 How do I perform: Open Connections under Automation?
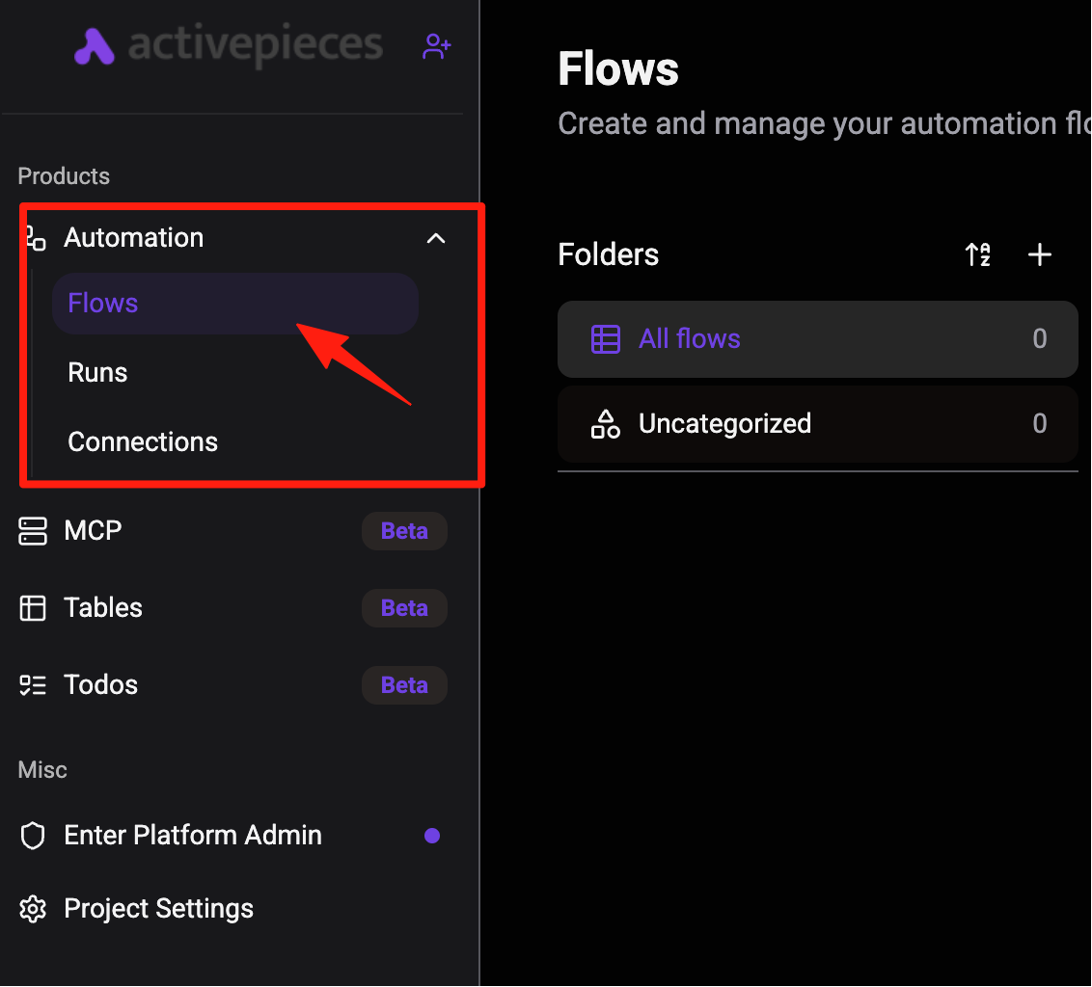(x=143, y=442)
